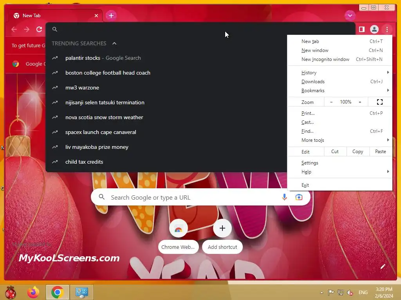Collapse the Trending Searches section
This screenshot has width=401, height=300.
click(114, 44)
